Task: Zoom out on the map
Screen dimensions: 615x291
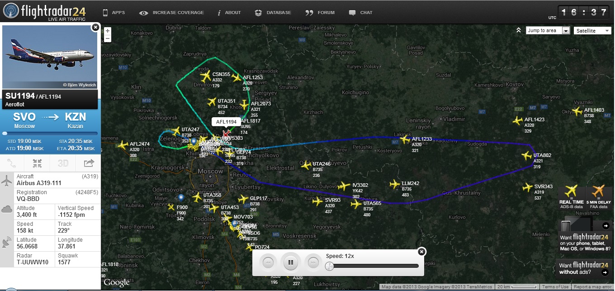Action: (108, 39)
